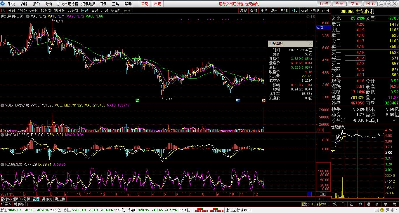Image resolution: width=399 pixels, height=213 pixels.
Task: Switch chart to 月线 monthly period
Action: coord(104,11)
